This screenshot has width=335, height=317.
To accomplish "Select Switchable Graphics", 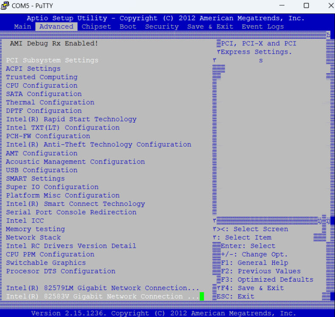I will pos(46,263).
